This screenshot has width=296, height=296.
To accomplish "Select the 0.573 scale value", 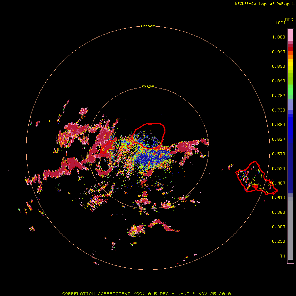I will pyautogui.click(x=279, y=154).
